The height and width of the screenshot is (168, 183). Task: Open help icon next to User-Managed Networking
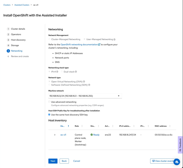tap(114, 39)
